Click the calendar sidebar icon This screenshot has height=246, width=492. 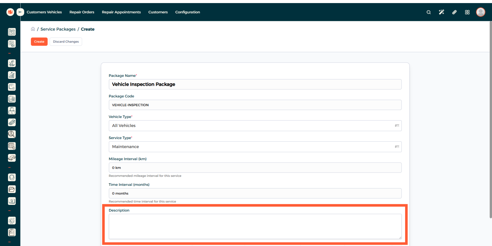tap(12, 146)
